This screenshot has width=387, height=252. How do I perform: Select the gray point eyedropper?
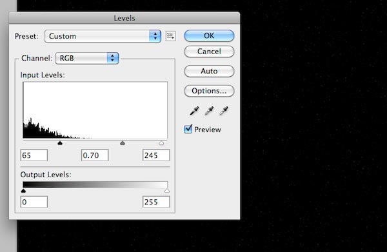209,111
